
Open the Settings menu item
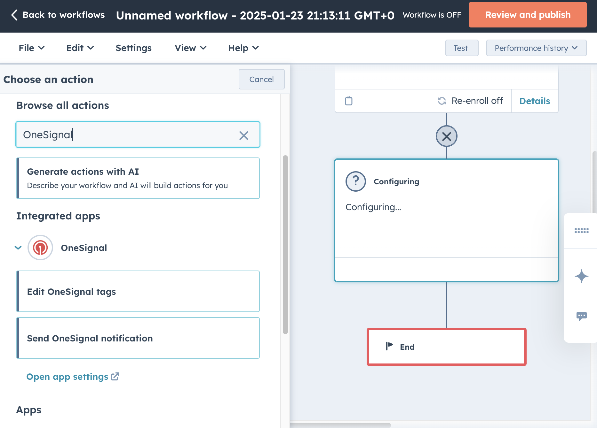point(133,48)
